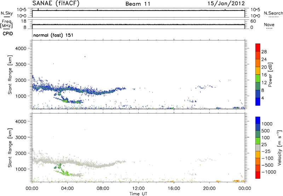
Task: Click the Velocity [m s-1] colorbar title
Action: point(279,148)
